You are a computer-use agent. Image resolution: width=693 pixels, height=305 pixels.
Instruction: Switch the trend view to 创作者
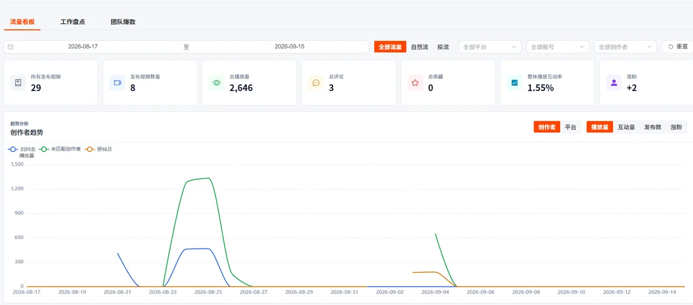[x=547, y=127]
